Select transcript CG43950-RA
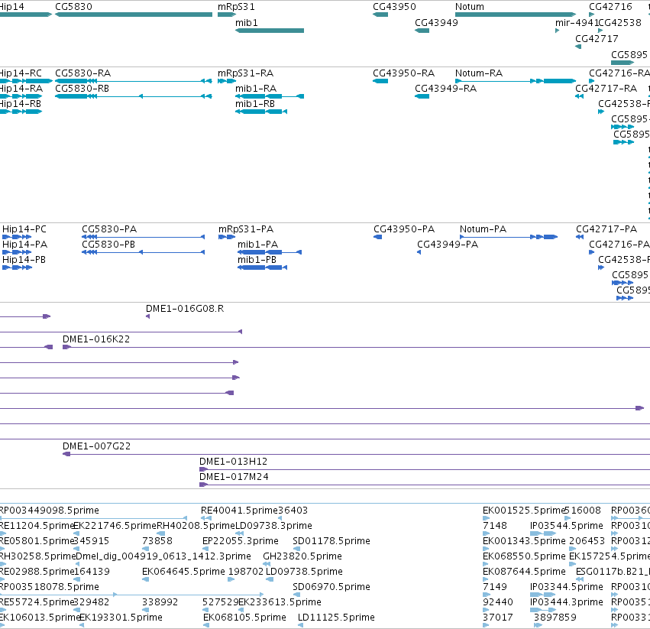The image size is (650, 629). 380,81
